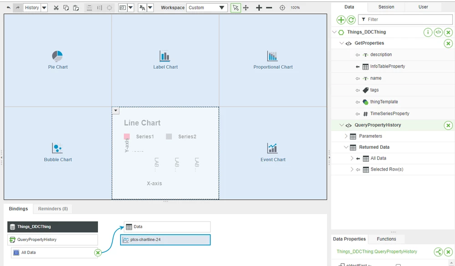Select the Event Chart widget
The width and height of the screenshot is (455, 266).
[x=273, y=153]
